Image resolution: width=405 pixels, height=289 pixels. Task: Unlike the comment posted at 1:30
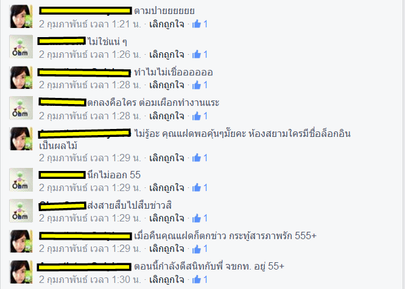click(167, 280)
